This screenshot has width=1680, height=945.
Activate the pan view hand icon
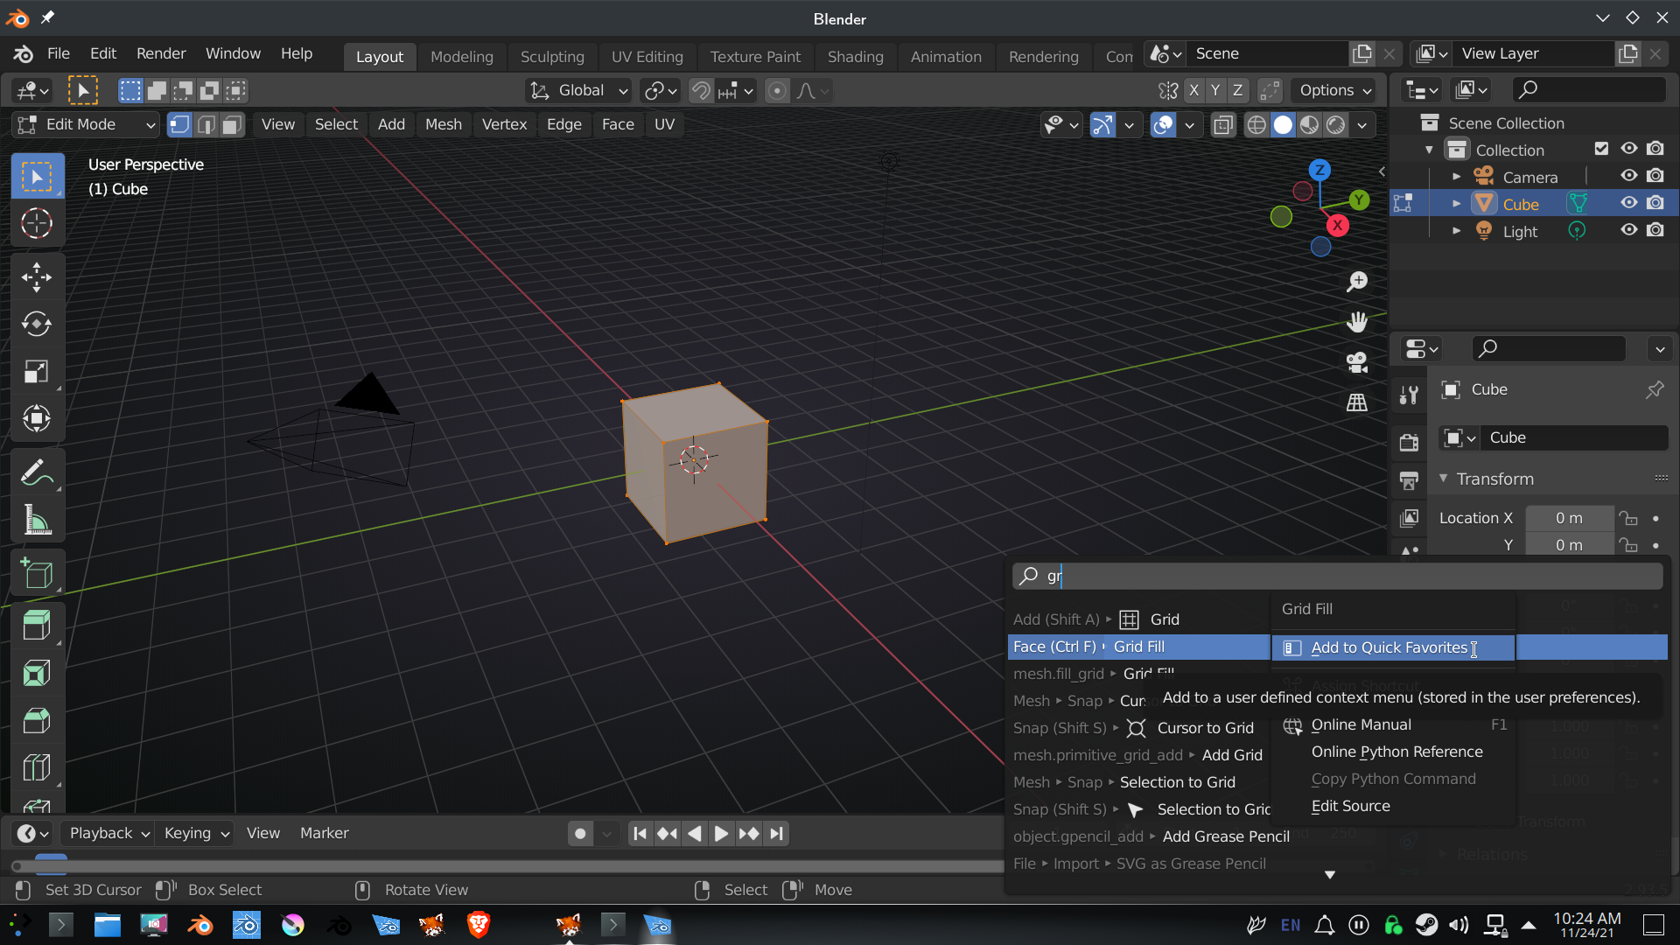pyautogui.click(x=1356, y=322)
